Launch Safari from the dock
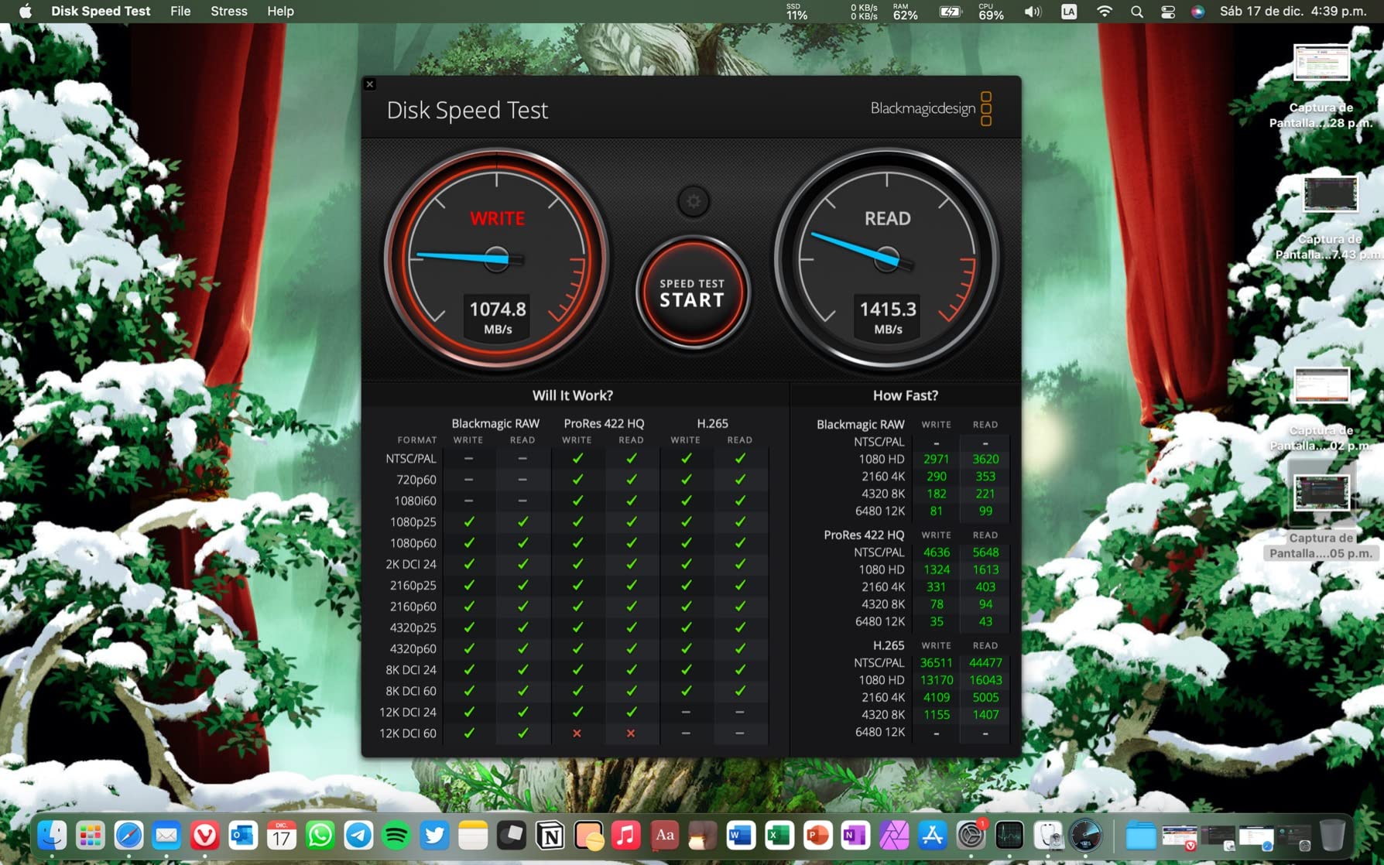Viewport: 1384px width, 865px height. [128, 836]
